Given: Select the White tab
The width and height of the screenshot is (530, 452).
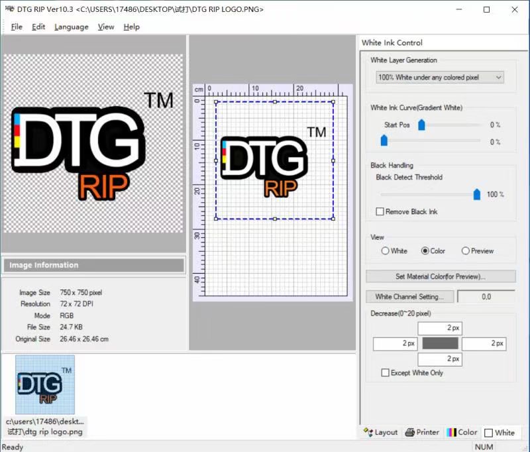Looking at the screenshot, I should point(500,433).
